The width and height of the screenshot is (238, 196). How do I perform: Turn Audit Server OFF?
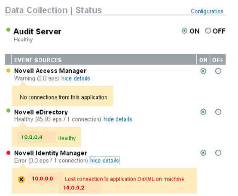coord(208,31)
